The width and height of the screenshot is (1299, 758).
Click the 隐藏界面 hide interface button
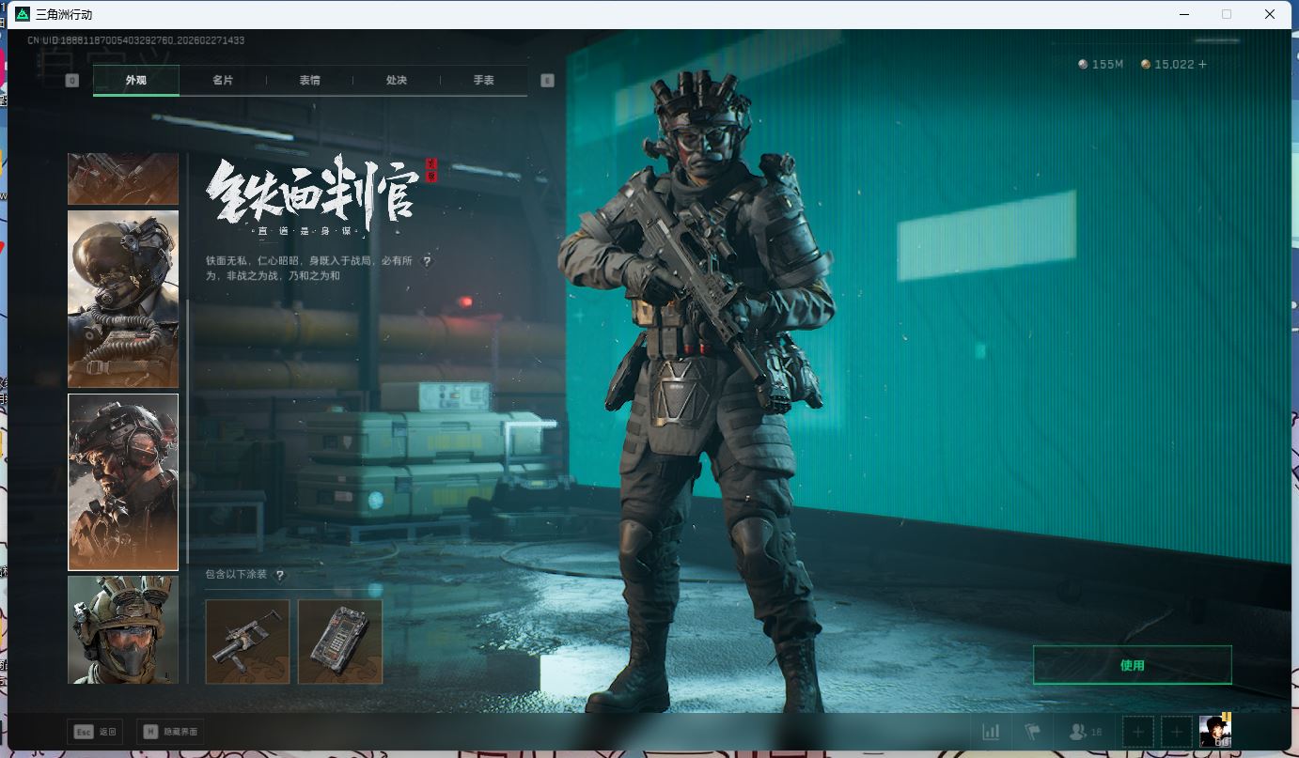pos(170,732)
